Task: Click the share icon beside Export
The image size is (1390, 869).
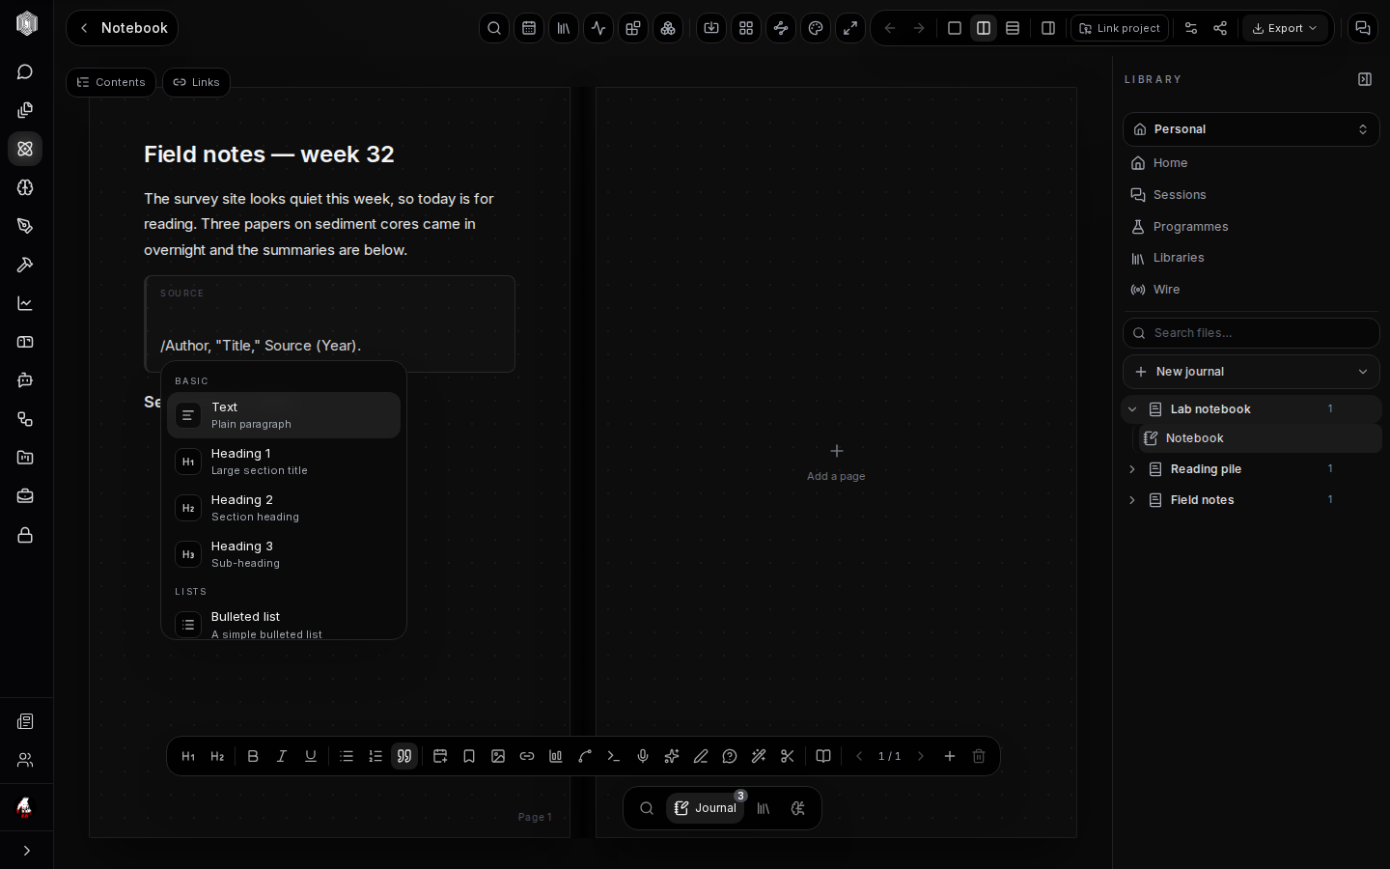Action: click(x=1220, y=28)
